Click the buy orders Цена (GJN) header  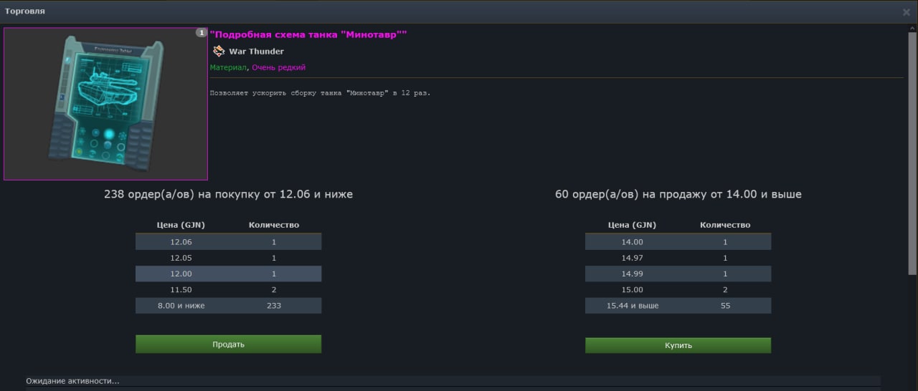point(181,225)
